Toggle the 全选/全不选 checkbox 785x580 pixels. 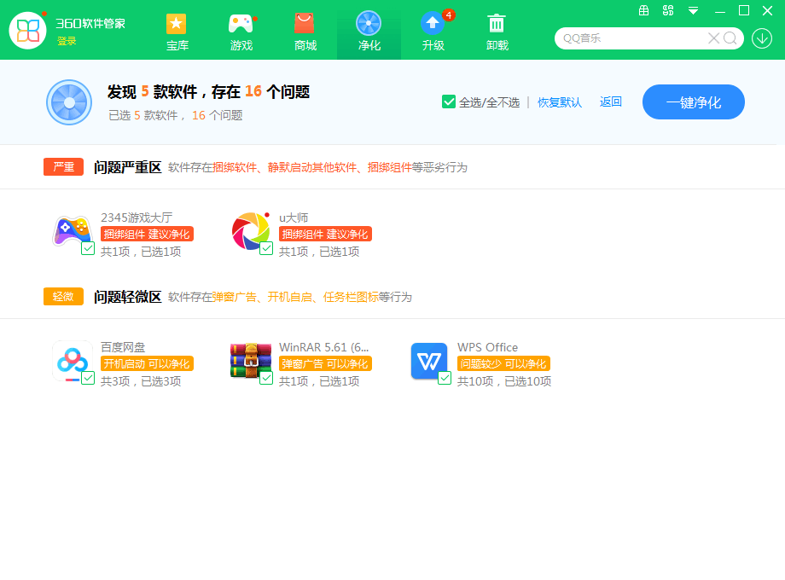click(449, 101)
